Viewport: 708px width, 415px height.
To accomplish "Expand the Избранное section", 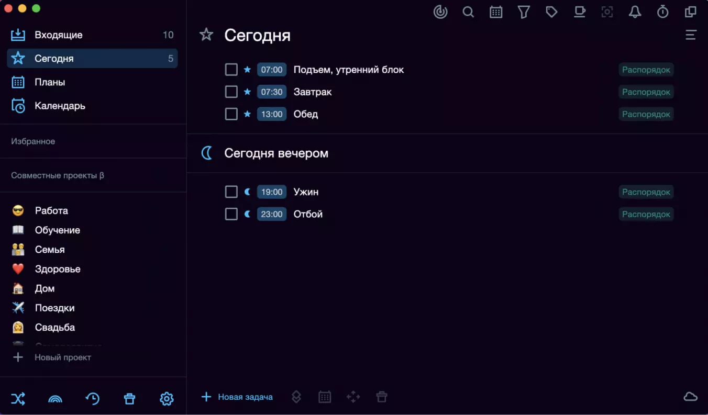I will coord(33,141).
